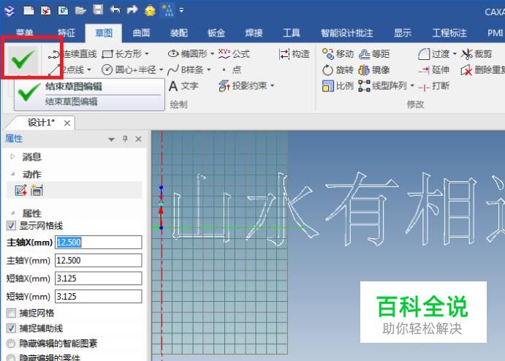Click the green checkmark to finish sketch editing
Viewport: 505px width, 361px height.
click(x=23, y=60)
